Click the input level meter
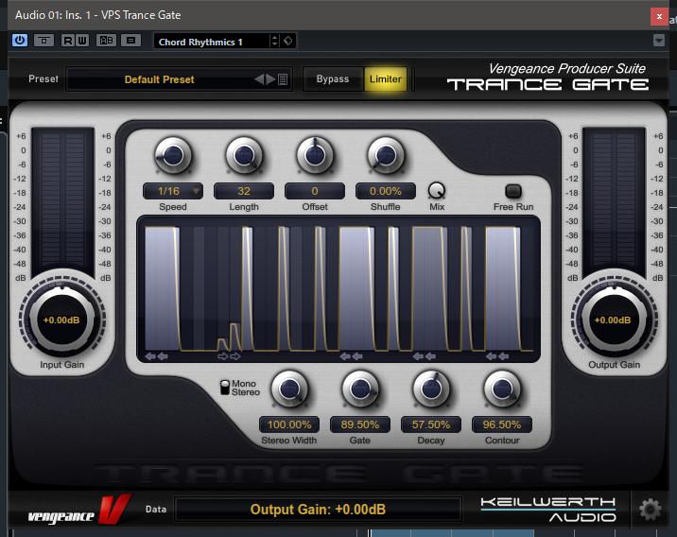The width and height of the screenshot is (677, 537). (62, 200)
